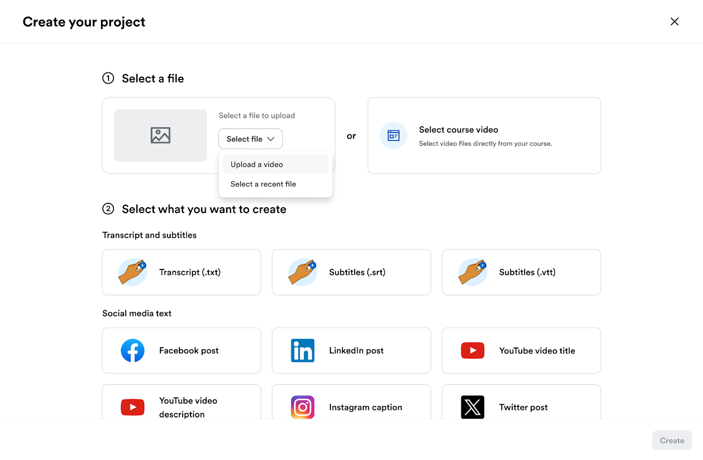703x460 pixels.
Task: Click the hand icon on Transcript (.txt)
Action: pyautogui.click(x=133, y=272)
